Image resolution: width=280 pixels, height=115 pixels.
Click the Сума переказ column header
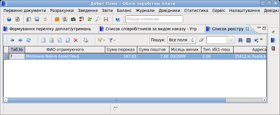click(x=121, y=49)
